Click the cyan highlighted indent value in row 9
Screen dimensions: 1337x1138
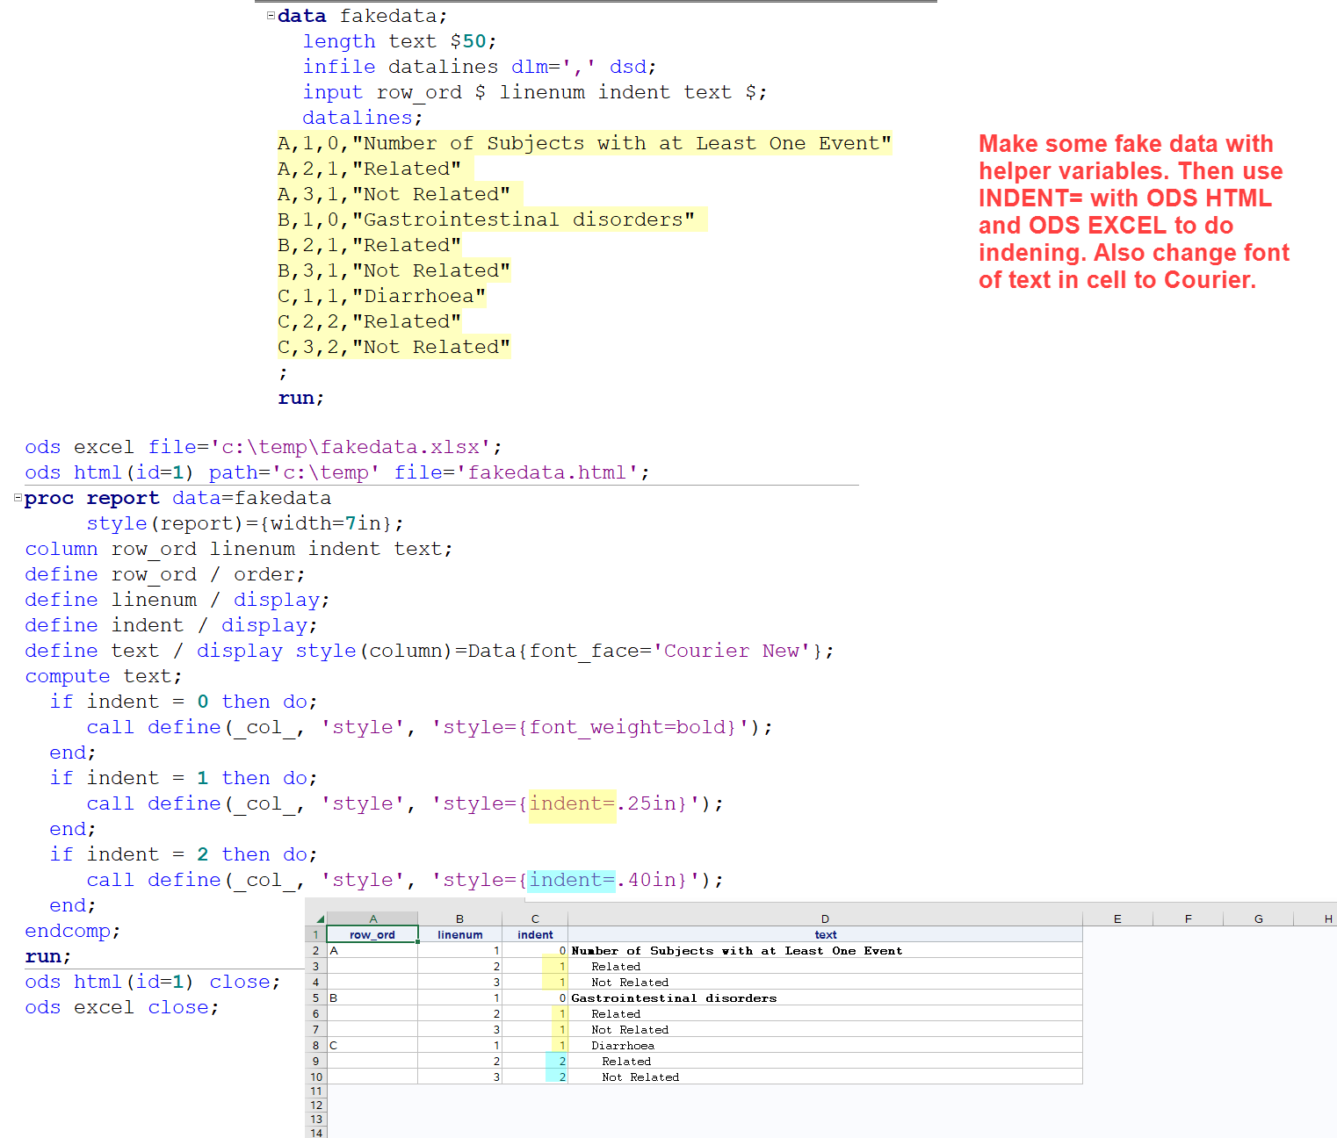click(x=558, y=1062)
